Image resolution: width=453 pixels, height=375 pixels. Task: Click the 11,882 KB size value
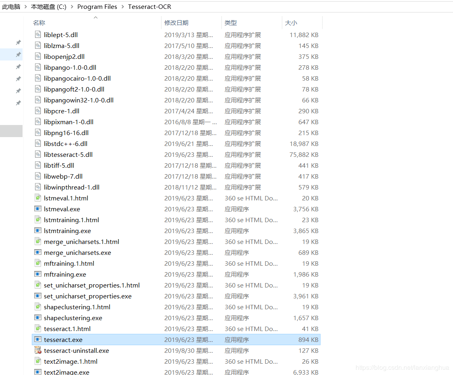point(304,35)
